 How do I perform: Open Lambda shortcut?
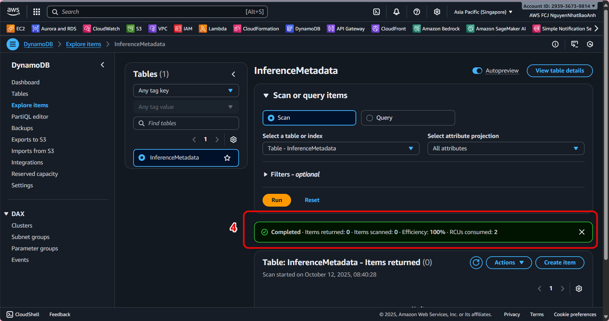tap(213, 29)
